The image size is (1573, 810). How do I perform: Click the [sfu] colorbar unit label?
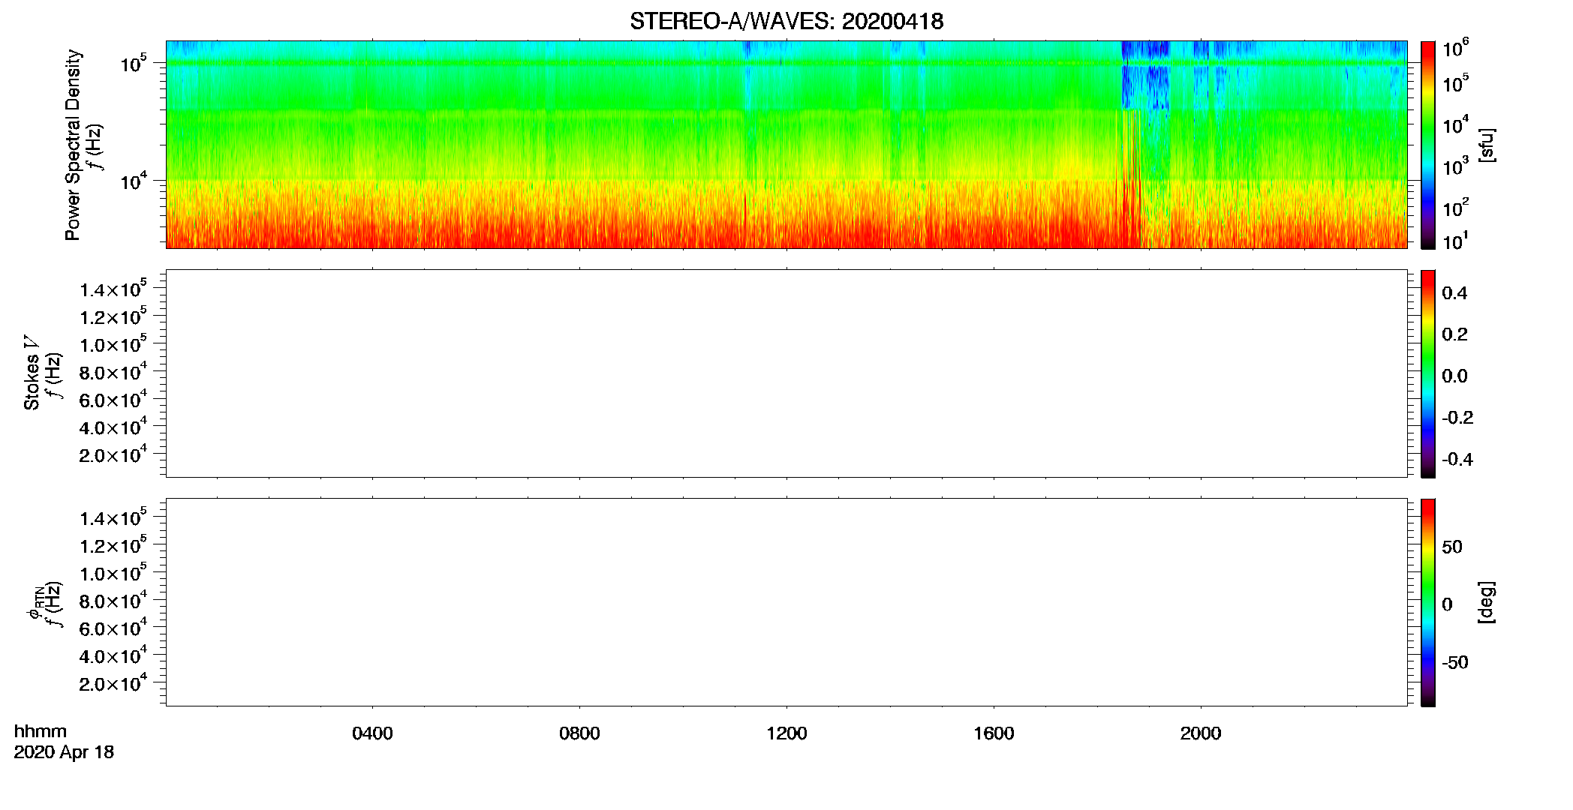1486,145
